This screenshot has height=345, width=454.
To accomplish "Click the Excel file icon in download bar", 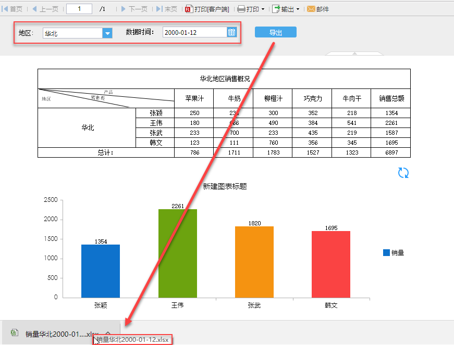I will coord(15,333).
